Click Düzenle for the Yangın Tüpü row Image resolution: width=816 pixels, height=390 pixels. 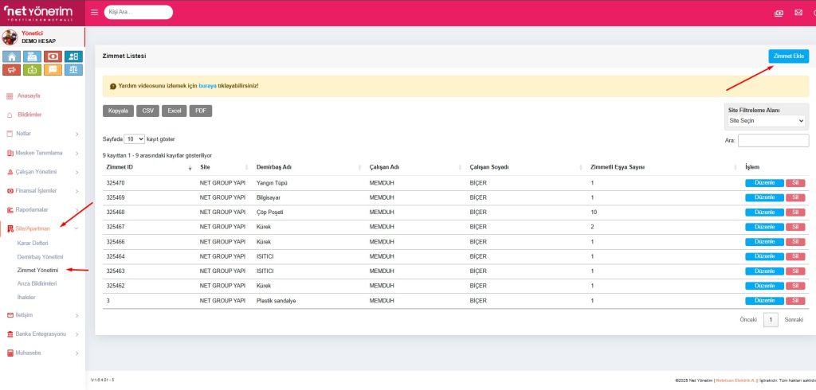[763, 183]
